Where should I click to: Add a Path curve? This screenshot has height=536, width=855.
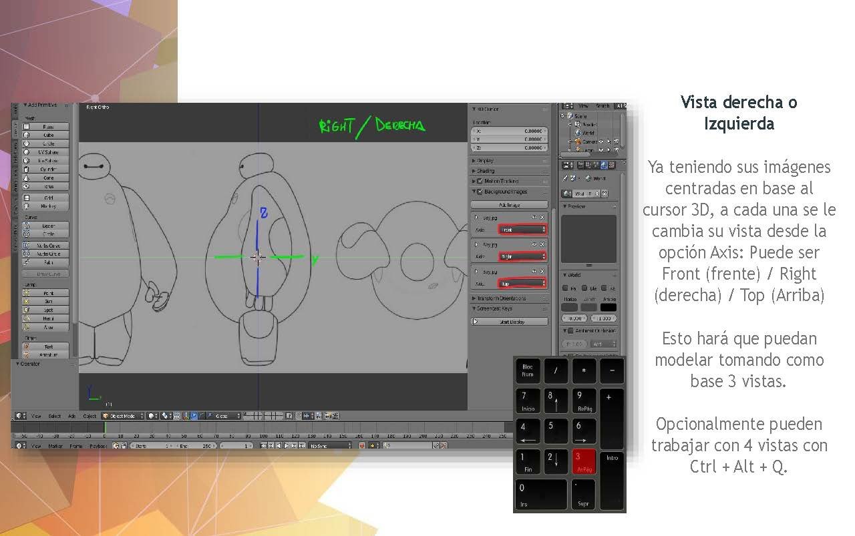(45, 262)
